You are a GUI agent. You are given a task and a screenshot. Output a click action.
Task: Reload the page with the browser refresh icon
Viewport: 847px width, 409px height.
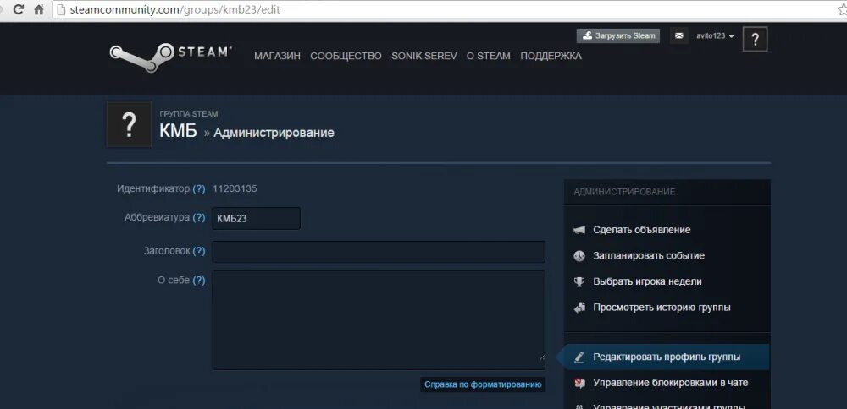point(19,9)
